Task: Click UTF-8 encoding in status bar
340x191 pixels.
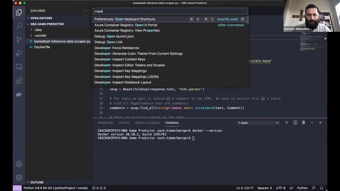Action: click(x=280, y=188)
